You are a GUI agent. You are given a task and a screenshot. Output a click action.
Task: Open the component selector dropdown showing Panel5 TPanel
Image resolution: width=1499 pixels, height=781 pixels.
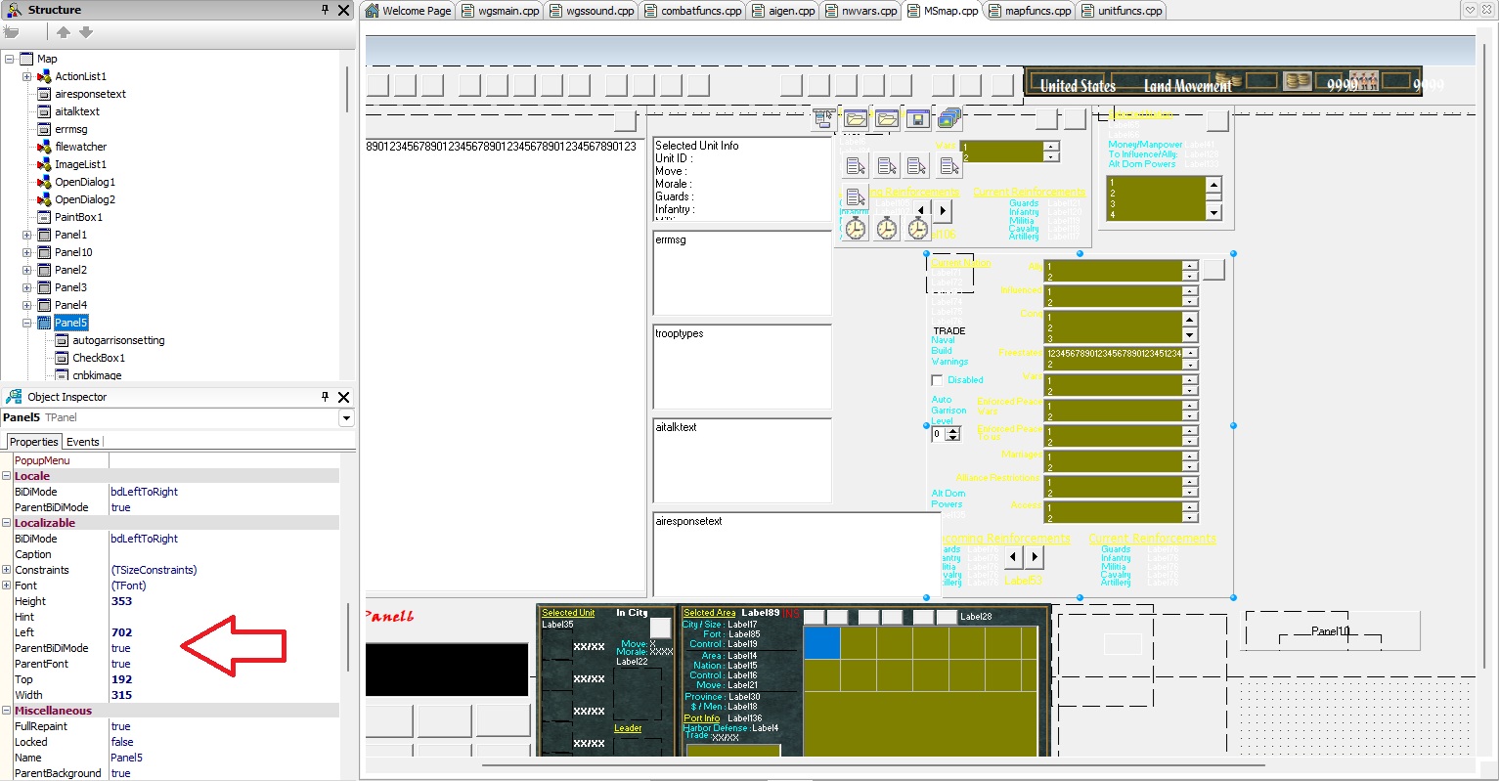(x=346, y=417)
